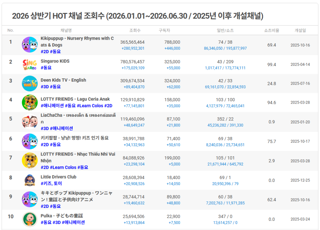Click the 쇼츠비율 column header
Screen dimensions: 320x230
coord(272,30)
